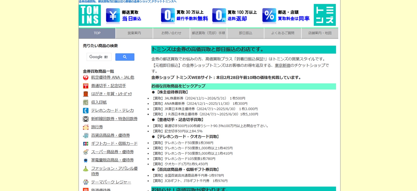Click the 全国百貨店共通商品券千円券 entry
417x191 pixels.
(188, 176)
